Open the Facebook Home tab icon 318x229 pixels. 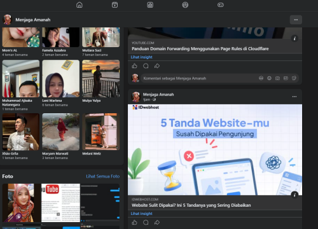pos(79,4)
